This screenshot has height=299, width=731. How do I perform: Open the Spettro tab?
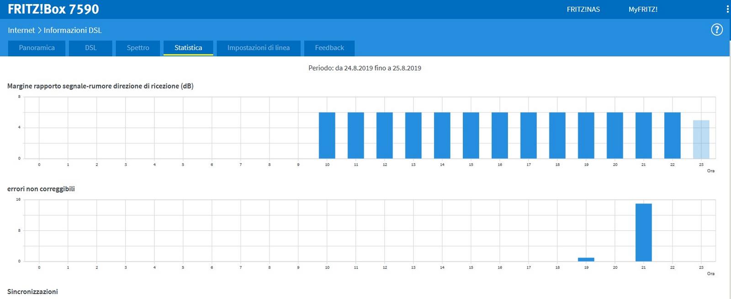pyautogui.click(x=138, y=48)
